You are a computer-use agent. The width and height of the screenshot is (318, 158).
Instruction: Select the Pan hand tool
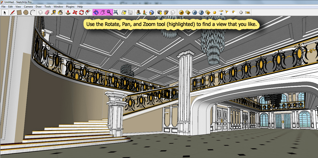point(103,13)
